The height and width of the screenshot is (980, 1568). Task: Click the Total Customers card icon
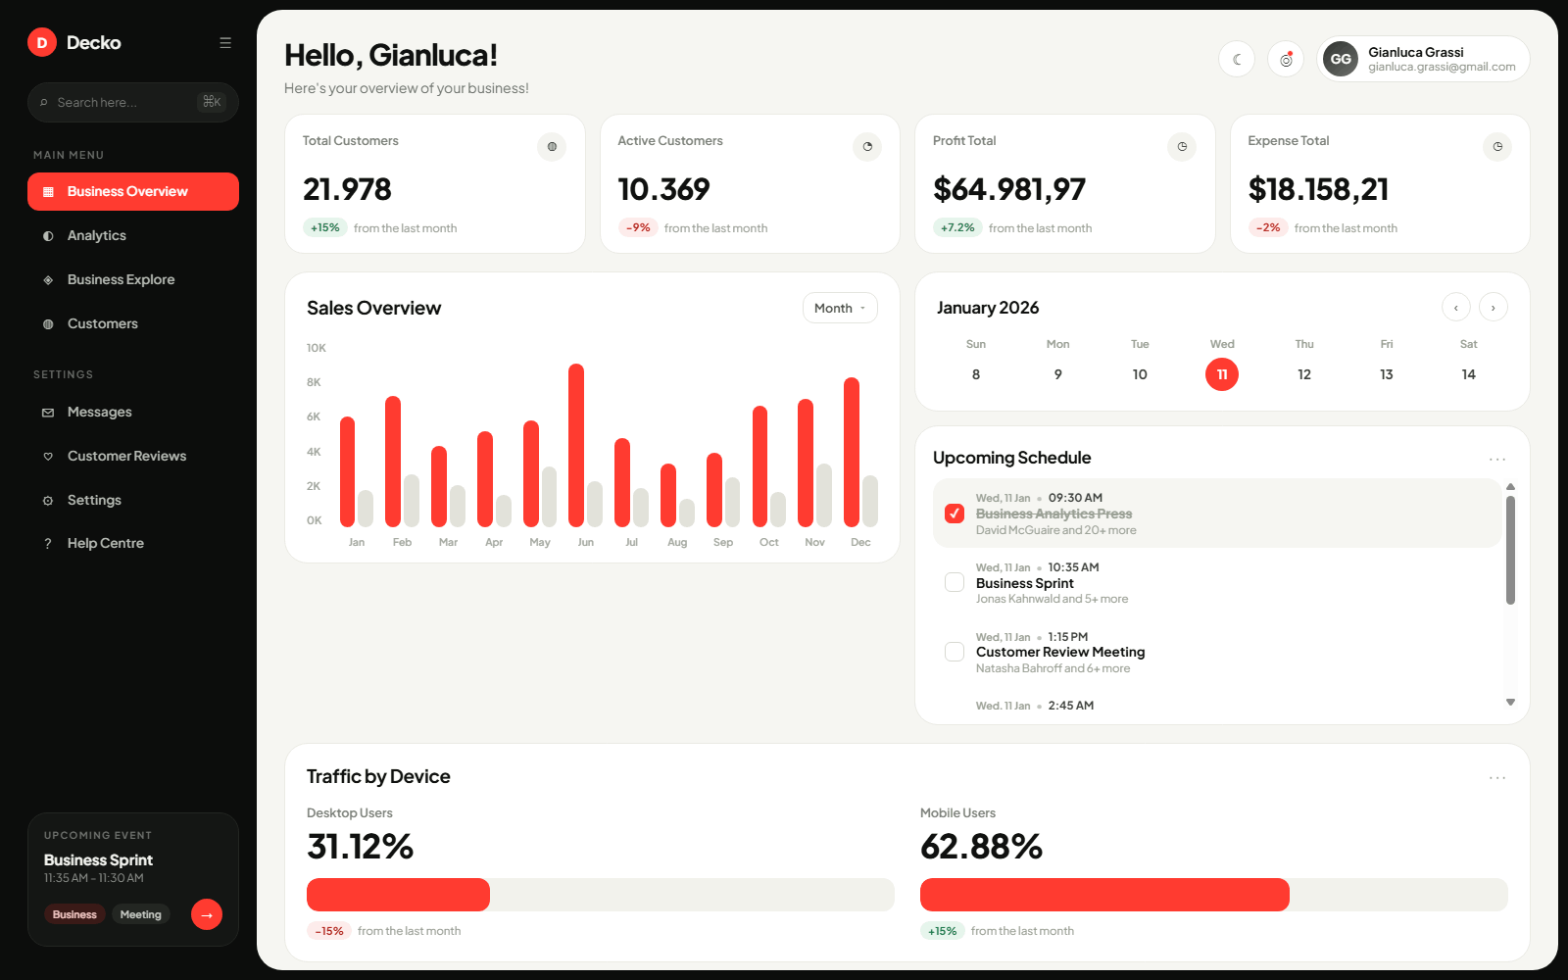(552, 147)
